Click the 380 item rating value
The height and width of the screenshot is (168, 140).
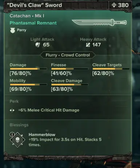pos(123,5)
